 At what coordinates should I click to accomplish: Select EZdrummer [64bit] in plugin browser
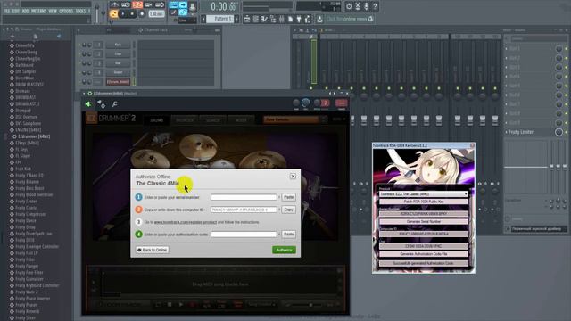point(33,136)
